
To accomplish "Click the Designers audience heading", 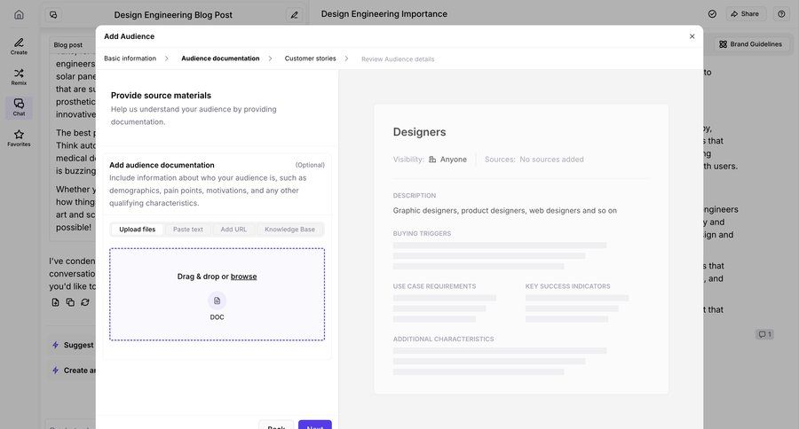I will (x=419, y=132).
